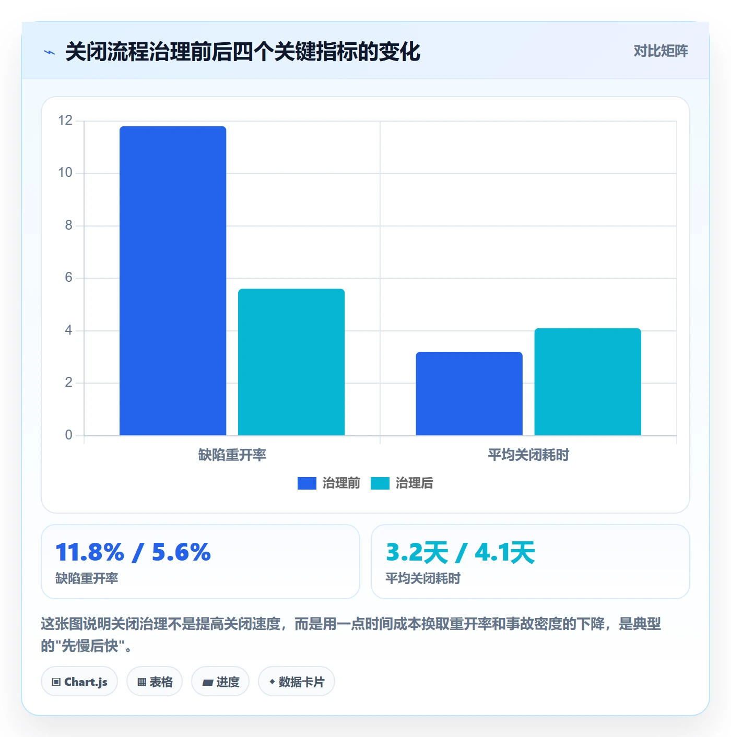Select the Chart.js tag chip

(79, 681)
